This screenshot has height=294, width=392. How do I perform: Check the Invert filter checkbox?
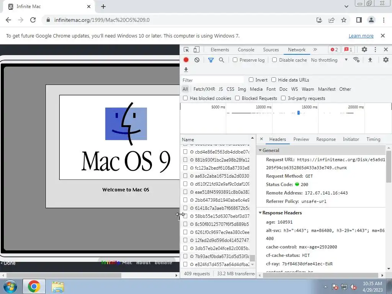pyautogui.click(x=251, y=80)
